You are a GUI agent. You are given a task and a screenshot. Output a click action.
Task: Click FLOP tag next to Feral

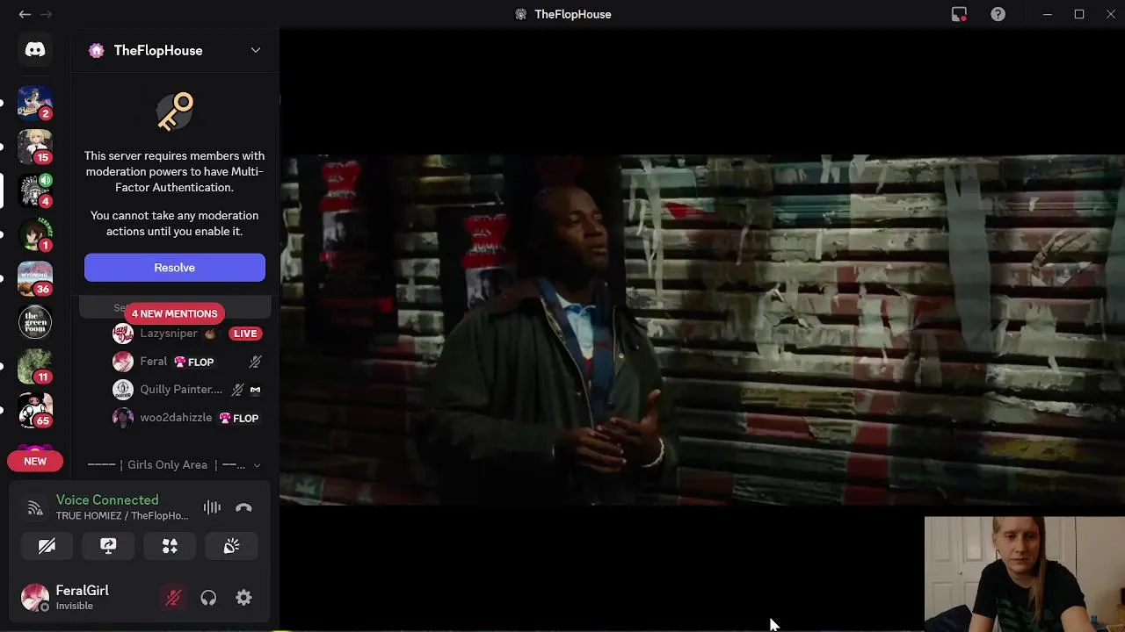point(193,362)
